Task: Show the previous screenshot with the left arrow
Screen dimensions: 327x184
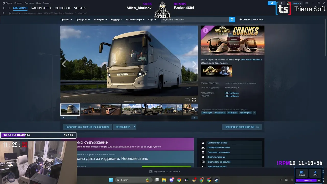Action: click(x=64, y=64)
